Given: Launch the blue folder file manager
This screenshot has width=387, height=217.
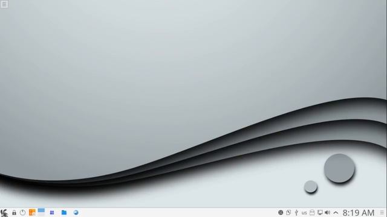Looking at the screenshot, I should [x=64, y=213].
